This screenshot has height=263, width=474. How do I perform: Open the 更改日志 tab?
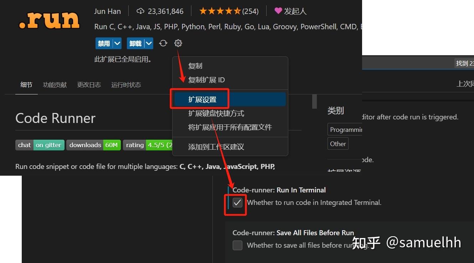tap(89, 85)
